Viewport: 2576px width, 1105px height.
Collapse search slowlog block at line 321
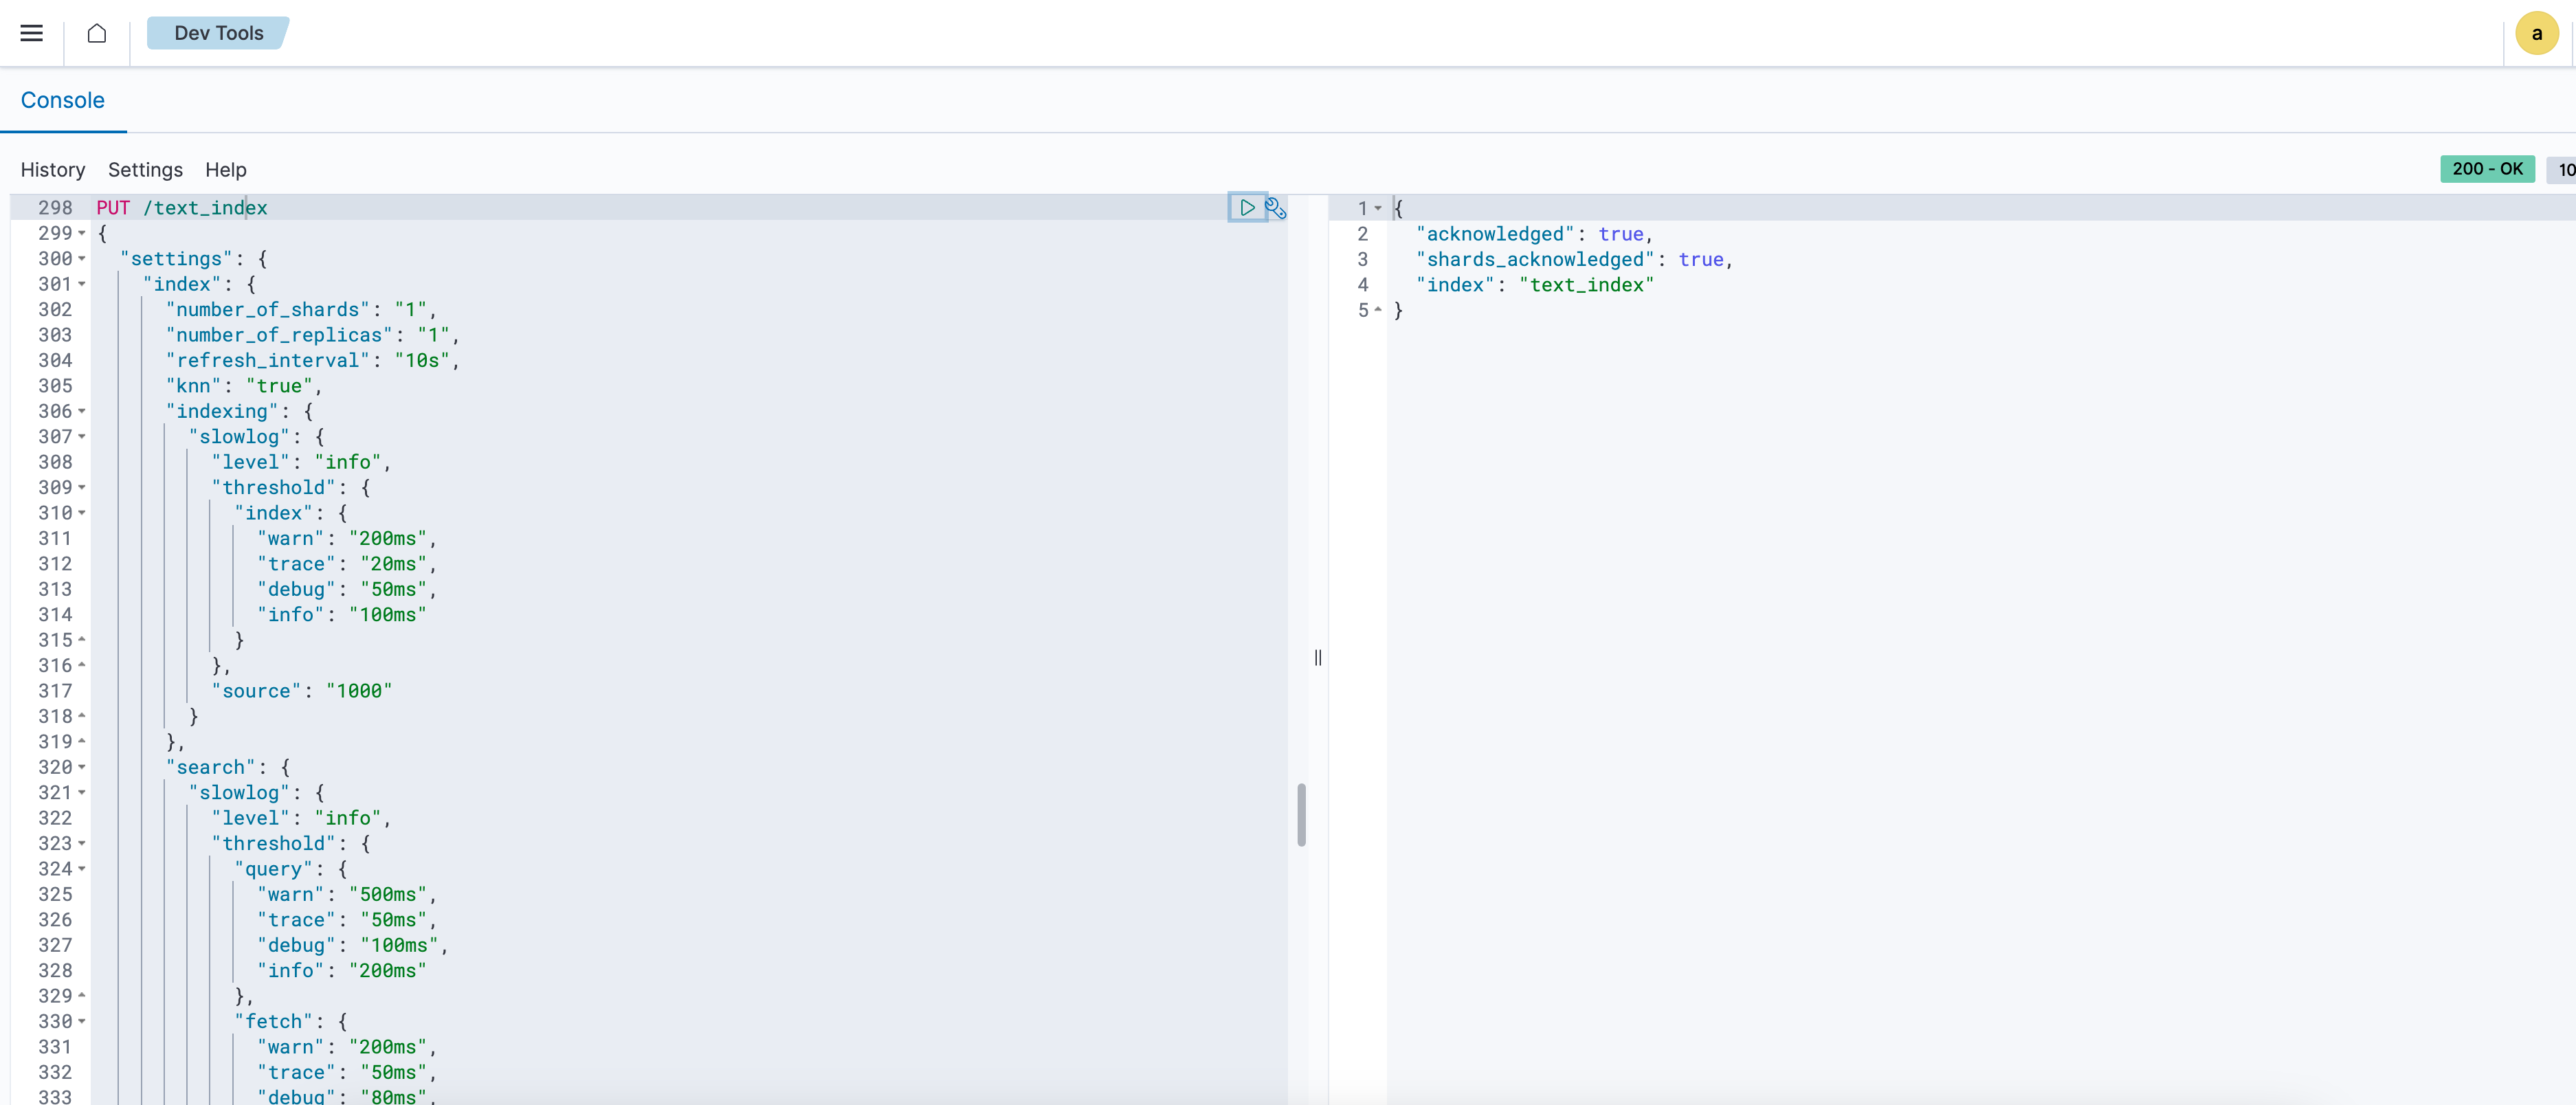coord(82,793)
